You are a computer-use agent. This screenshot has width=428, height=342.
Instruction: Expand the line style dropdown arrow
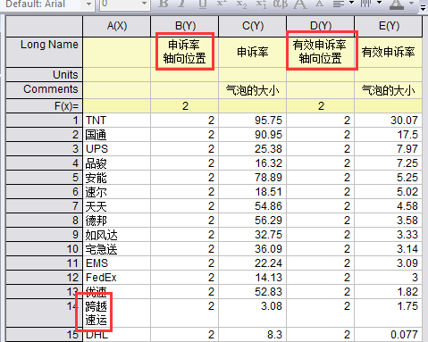(379, 3)
